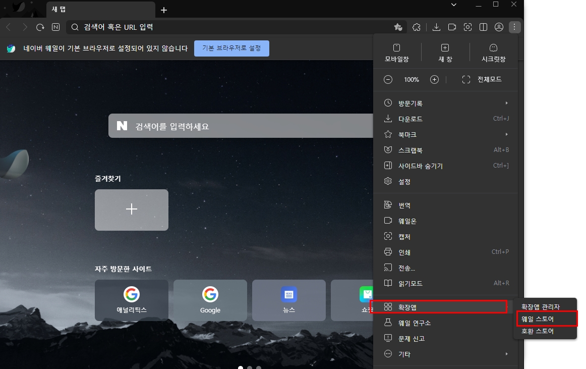Choose 사이드바 숨기기 menu item

(x=445, y=166)
